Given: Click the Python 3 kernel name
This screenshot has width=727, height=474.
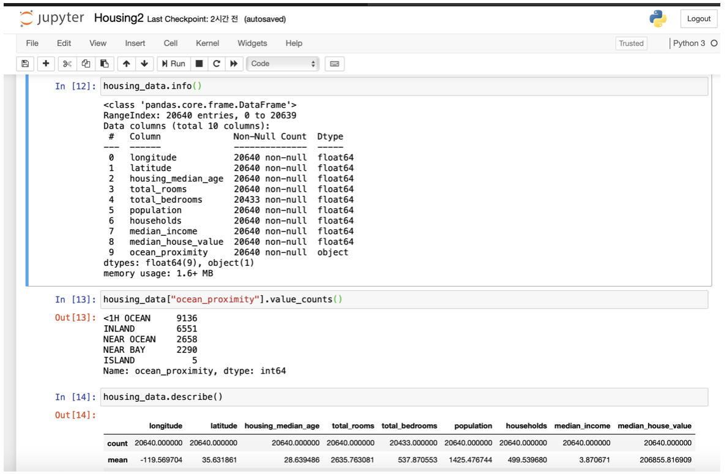Looking at the screenshot, I should pos(689,43).
